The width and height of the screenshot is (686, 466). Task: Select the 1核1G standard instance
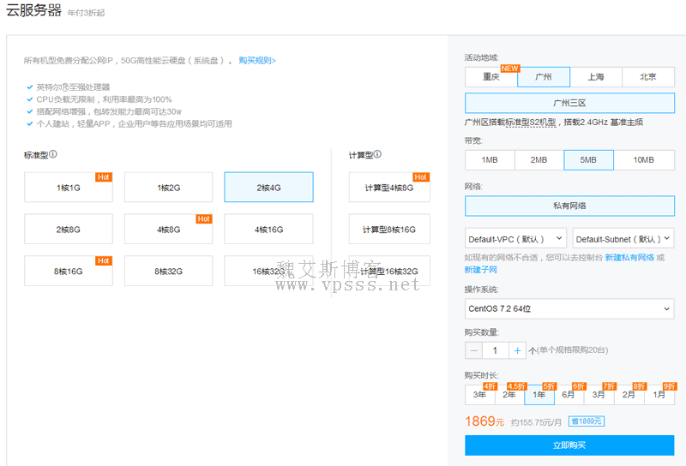[x=69, y=187]
